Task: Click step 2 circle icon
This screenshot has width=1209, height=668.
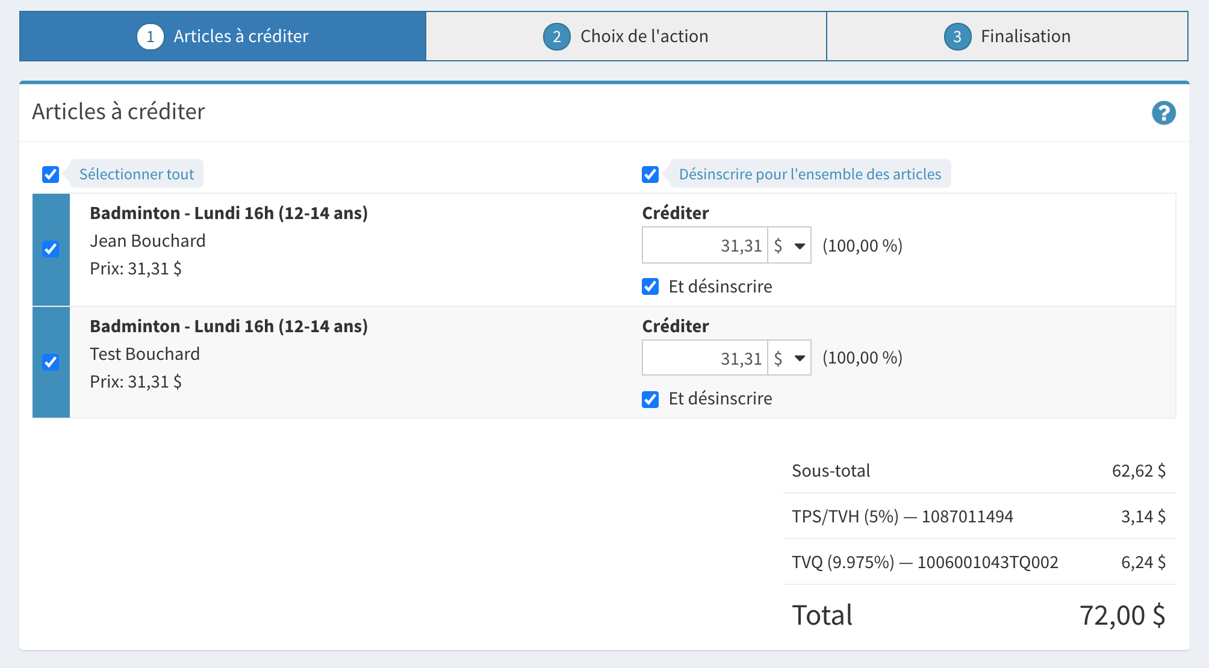Action: point(557,37)
